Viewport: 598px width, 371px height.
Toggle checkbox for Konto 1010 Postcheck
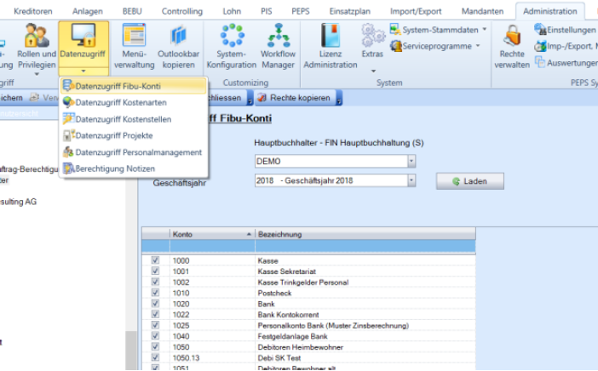155,293
